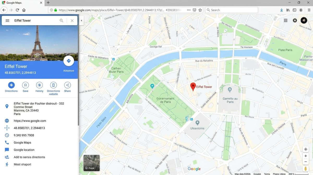Image resolution: width=313 pixels, height=175 pixels.
Task: Open a new browser tab
Action: [x=48, y=3]
